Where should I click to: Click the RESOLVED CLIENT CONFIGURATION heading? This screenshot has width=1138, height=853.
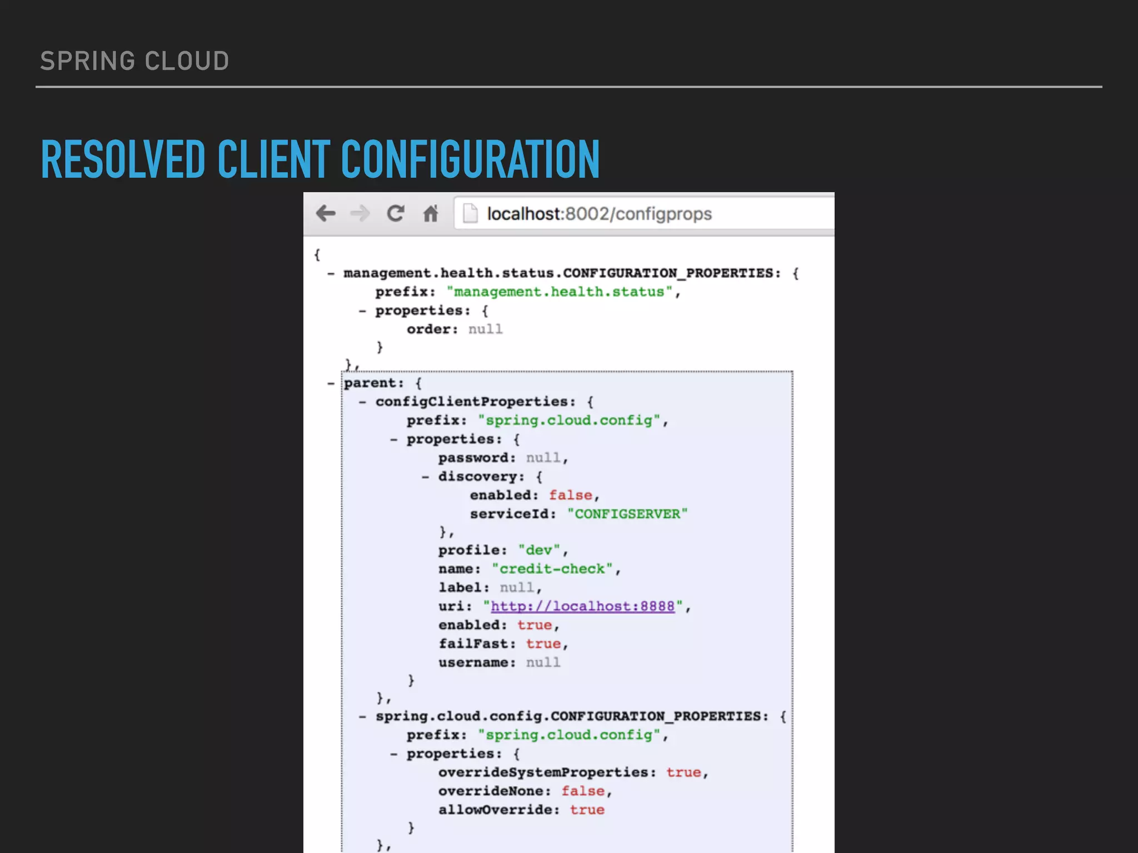point(321,159)
